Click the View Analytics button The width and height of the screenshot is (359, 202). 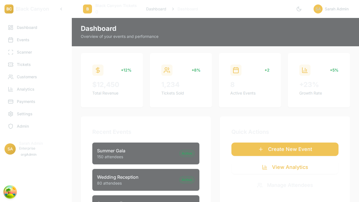[285, 167]
